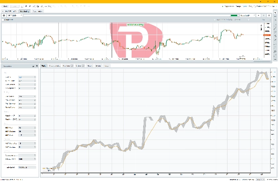Click the green progress indicator on date slider
This screenshot has height=181, width=278.
pos(234,15)
